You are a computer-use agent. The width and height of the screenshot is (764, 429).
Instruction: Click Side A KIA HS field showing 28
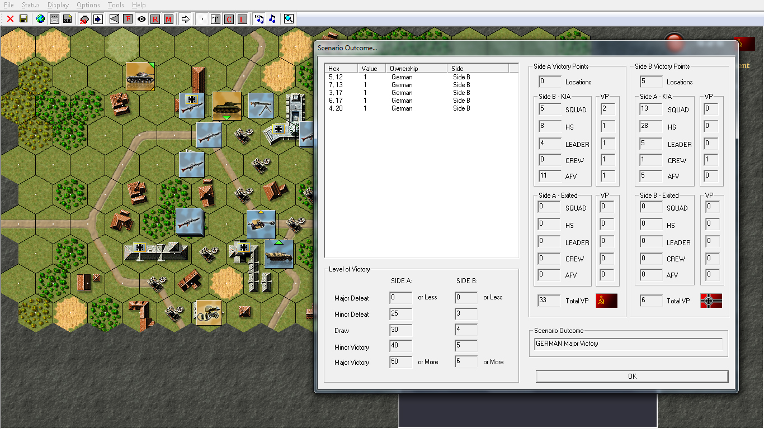point(651,127)
